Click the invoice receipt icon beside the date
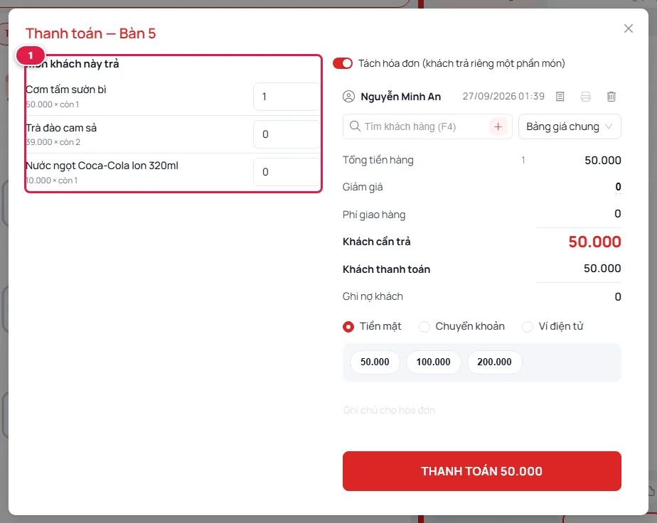Screen dimensions: 657x523 coord(560,97)
